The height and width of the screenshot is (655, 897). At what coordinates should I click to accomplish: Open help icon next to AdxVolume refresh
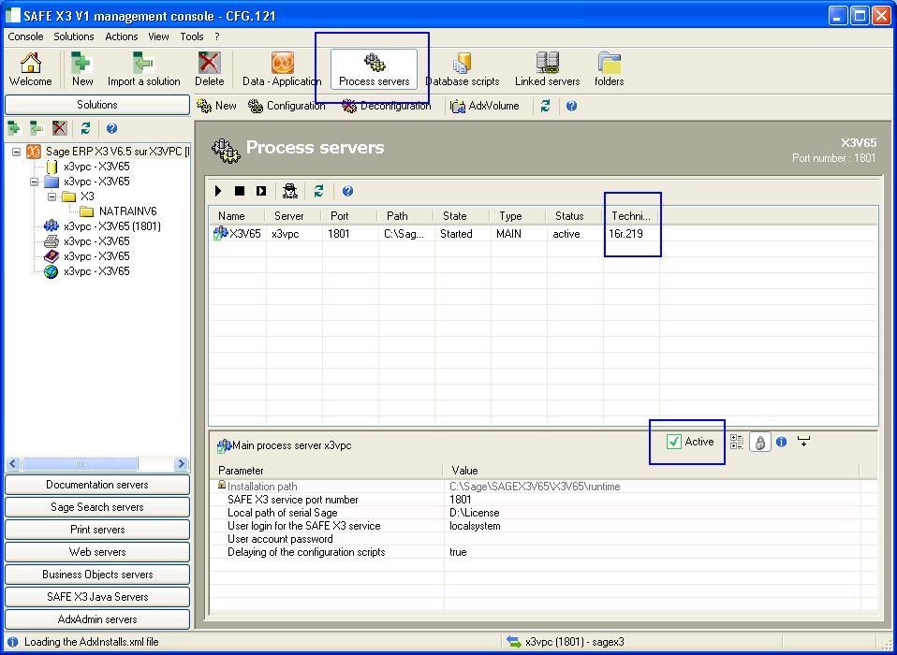pos(571,106)
